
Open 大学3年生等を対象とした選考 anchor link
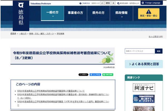[63, 103]
